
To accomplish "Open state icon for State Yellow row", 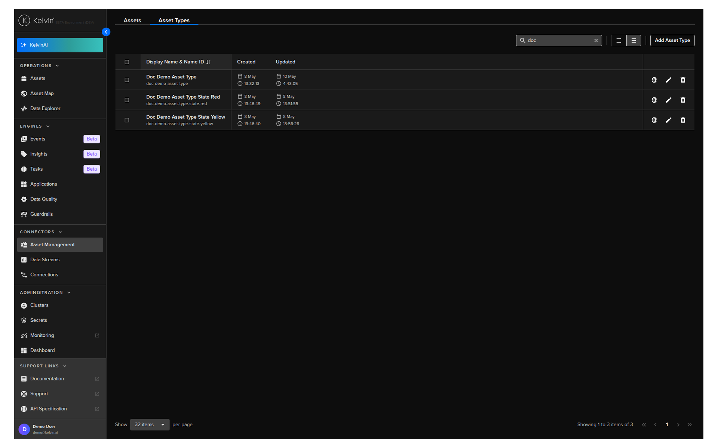I will coord(654,120).
